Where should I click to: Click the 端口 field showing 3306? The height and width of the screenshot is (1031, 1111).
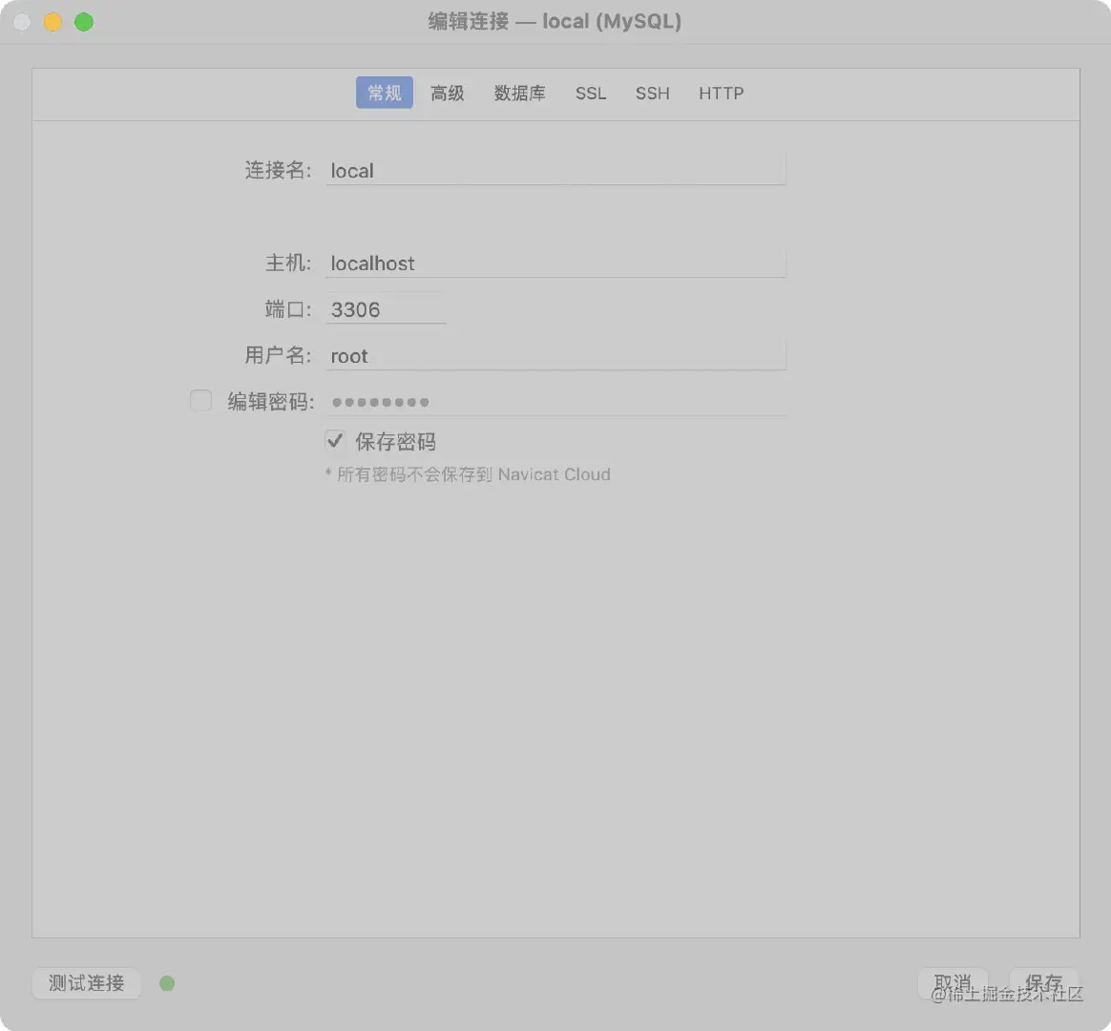[x=386, y=309]
